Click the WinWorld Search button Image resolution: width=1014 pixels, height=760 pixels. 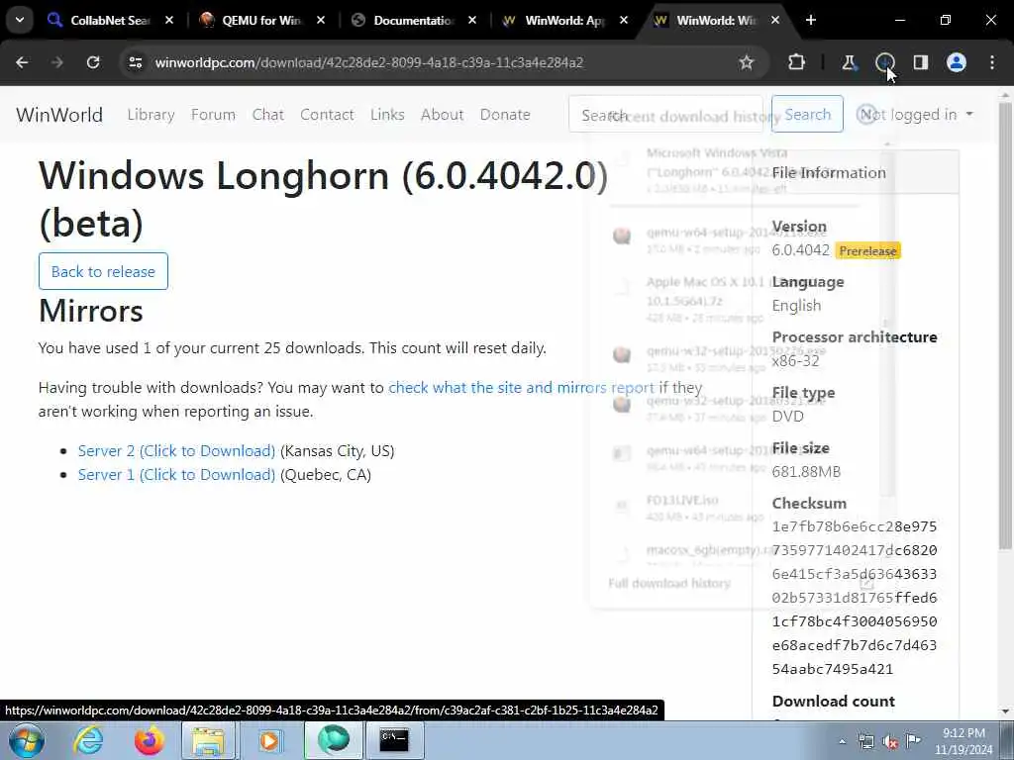pyautogui.click(x=807, y=115)
